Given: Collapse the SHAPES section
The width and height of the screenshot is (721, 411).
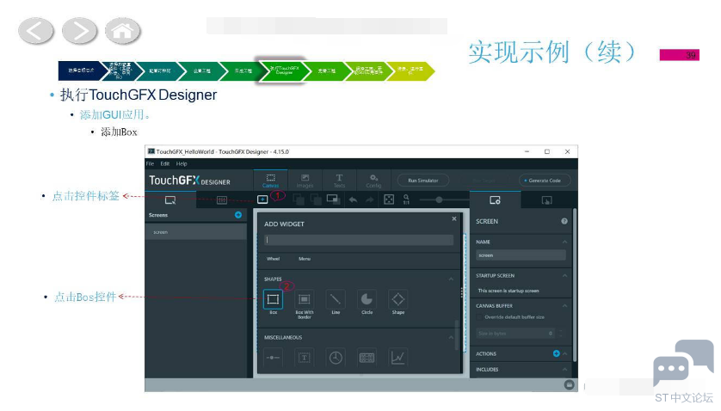Looking at the screenshot, I should coord(451,279).
